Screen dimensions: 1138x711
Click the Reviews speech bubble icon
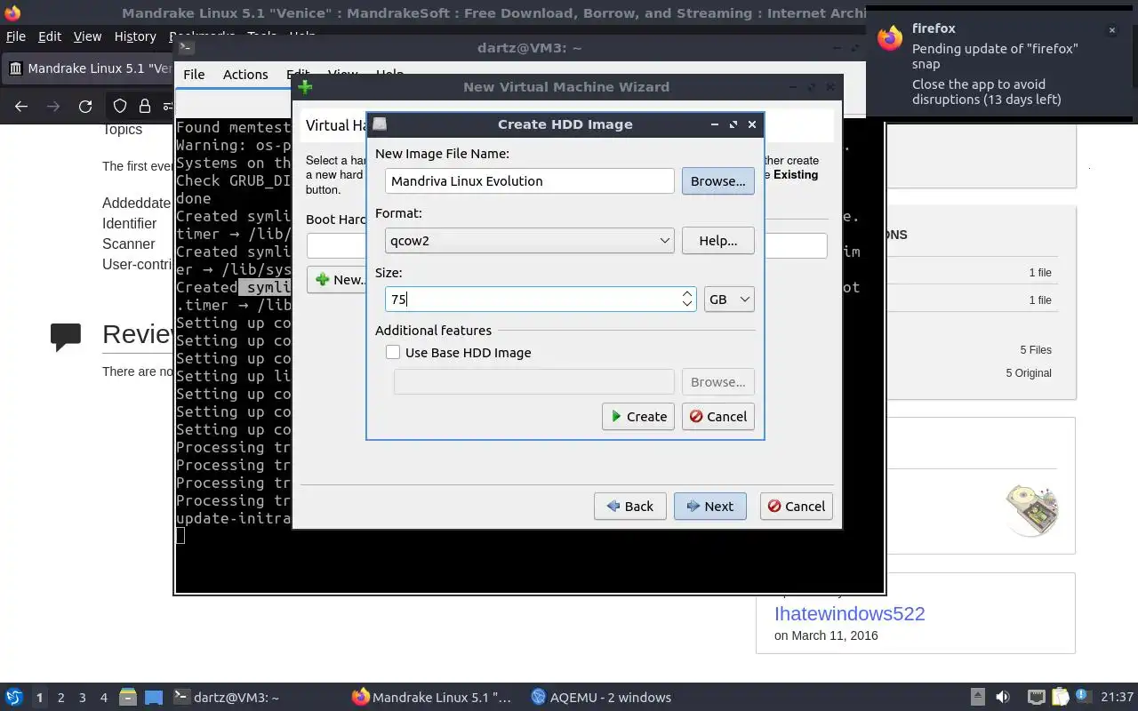click(x=66, y=337)
